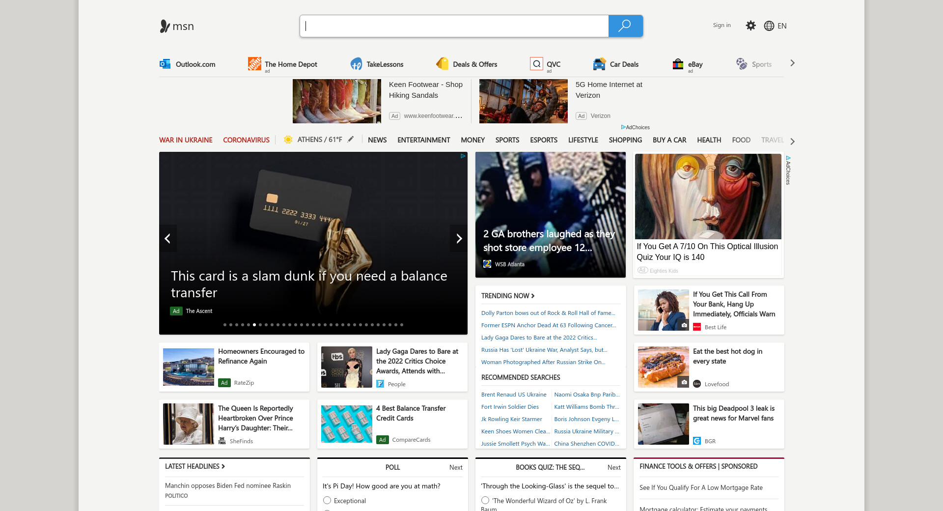Expand the Trending Now section
The height and width of the screenshot is (511, 943).
coord(508,296)
